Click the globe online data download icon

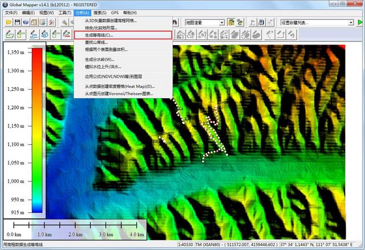point(26,22)
